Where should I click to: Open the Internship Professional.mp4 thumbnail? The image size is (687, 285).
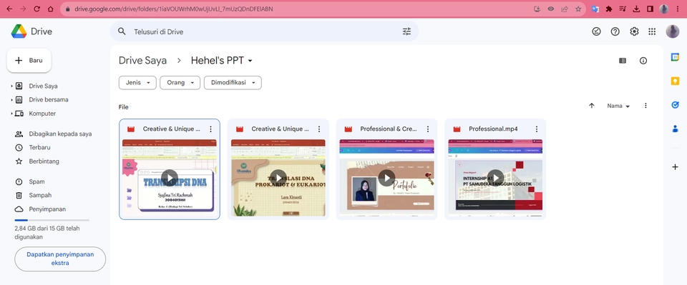pos(495,177)
